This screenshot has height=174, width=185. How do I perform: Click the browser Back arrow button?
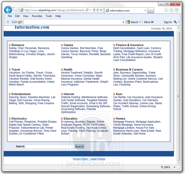click(x=8, y=10)
